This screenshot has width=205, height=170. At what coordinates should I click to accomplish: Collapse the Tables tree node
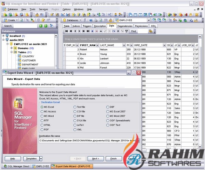(x=12, y=52)
